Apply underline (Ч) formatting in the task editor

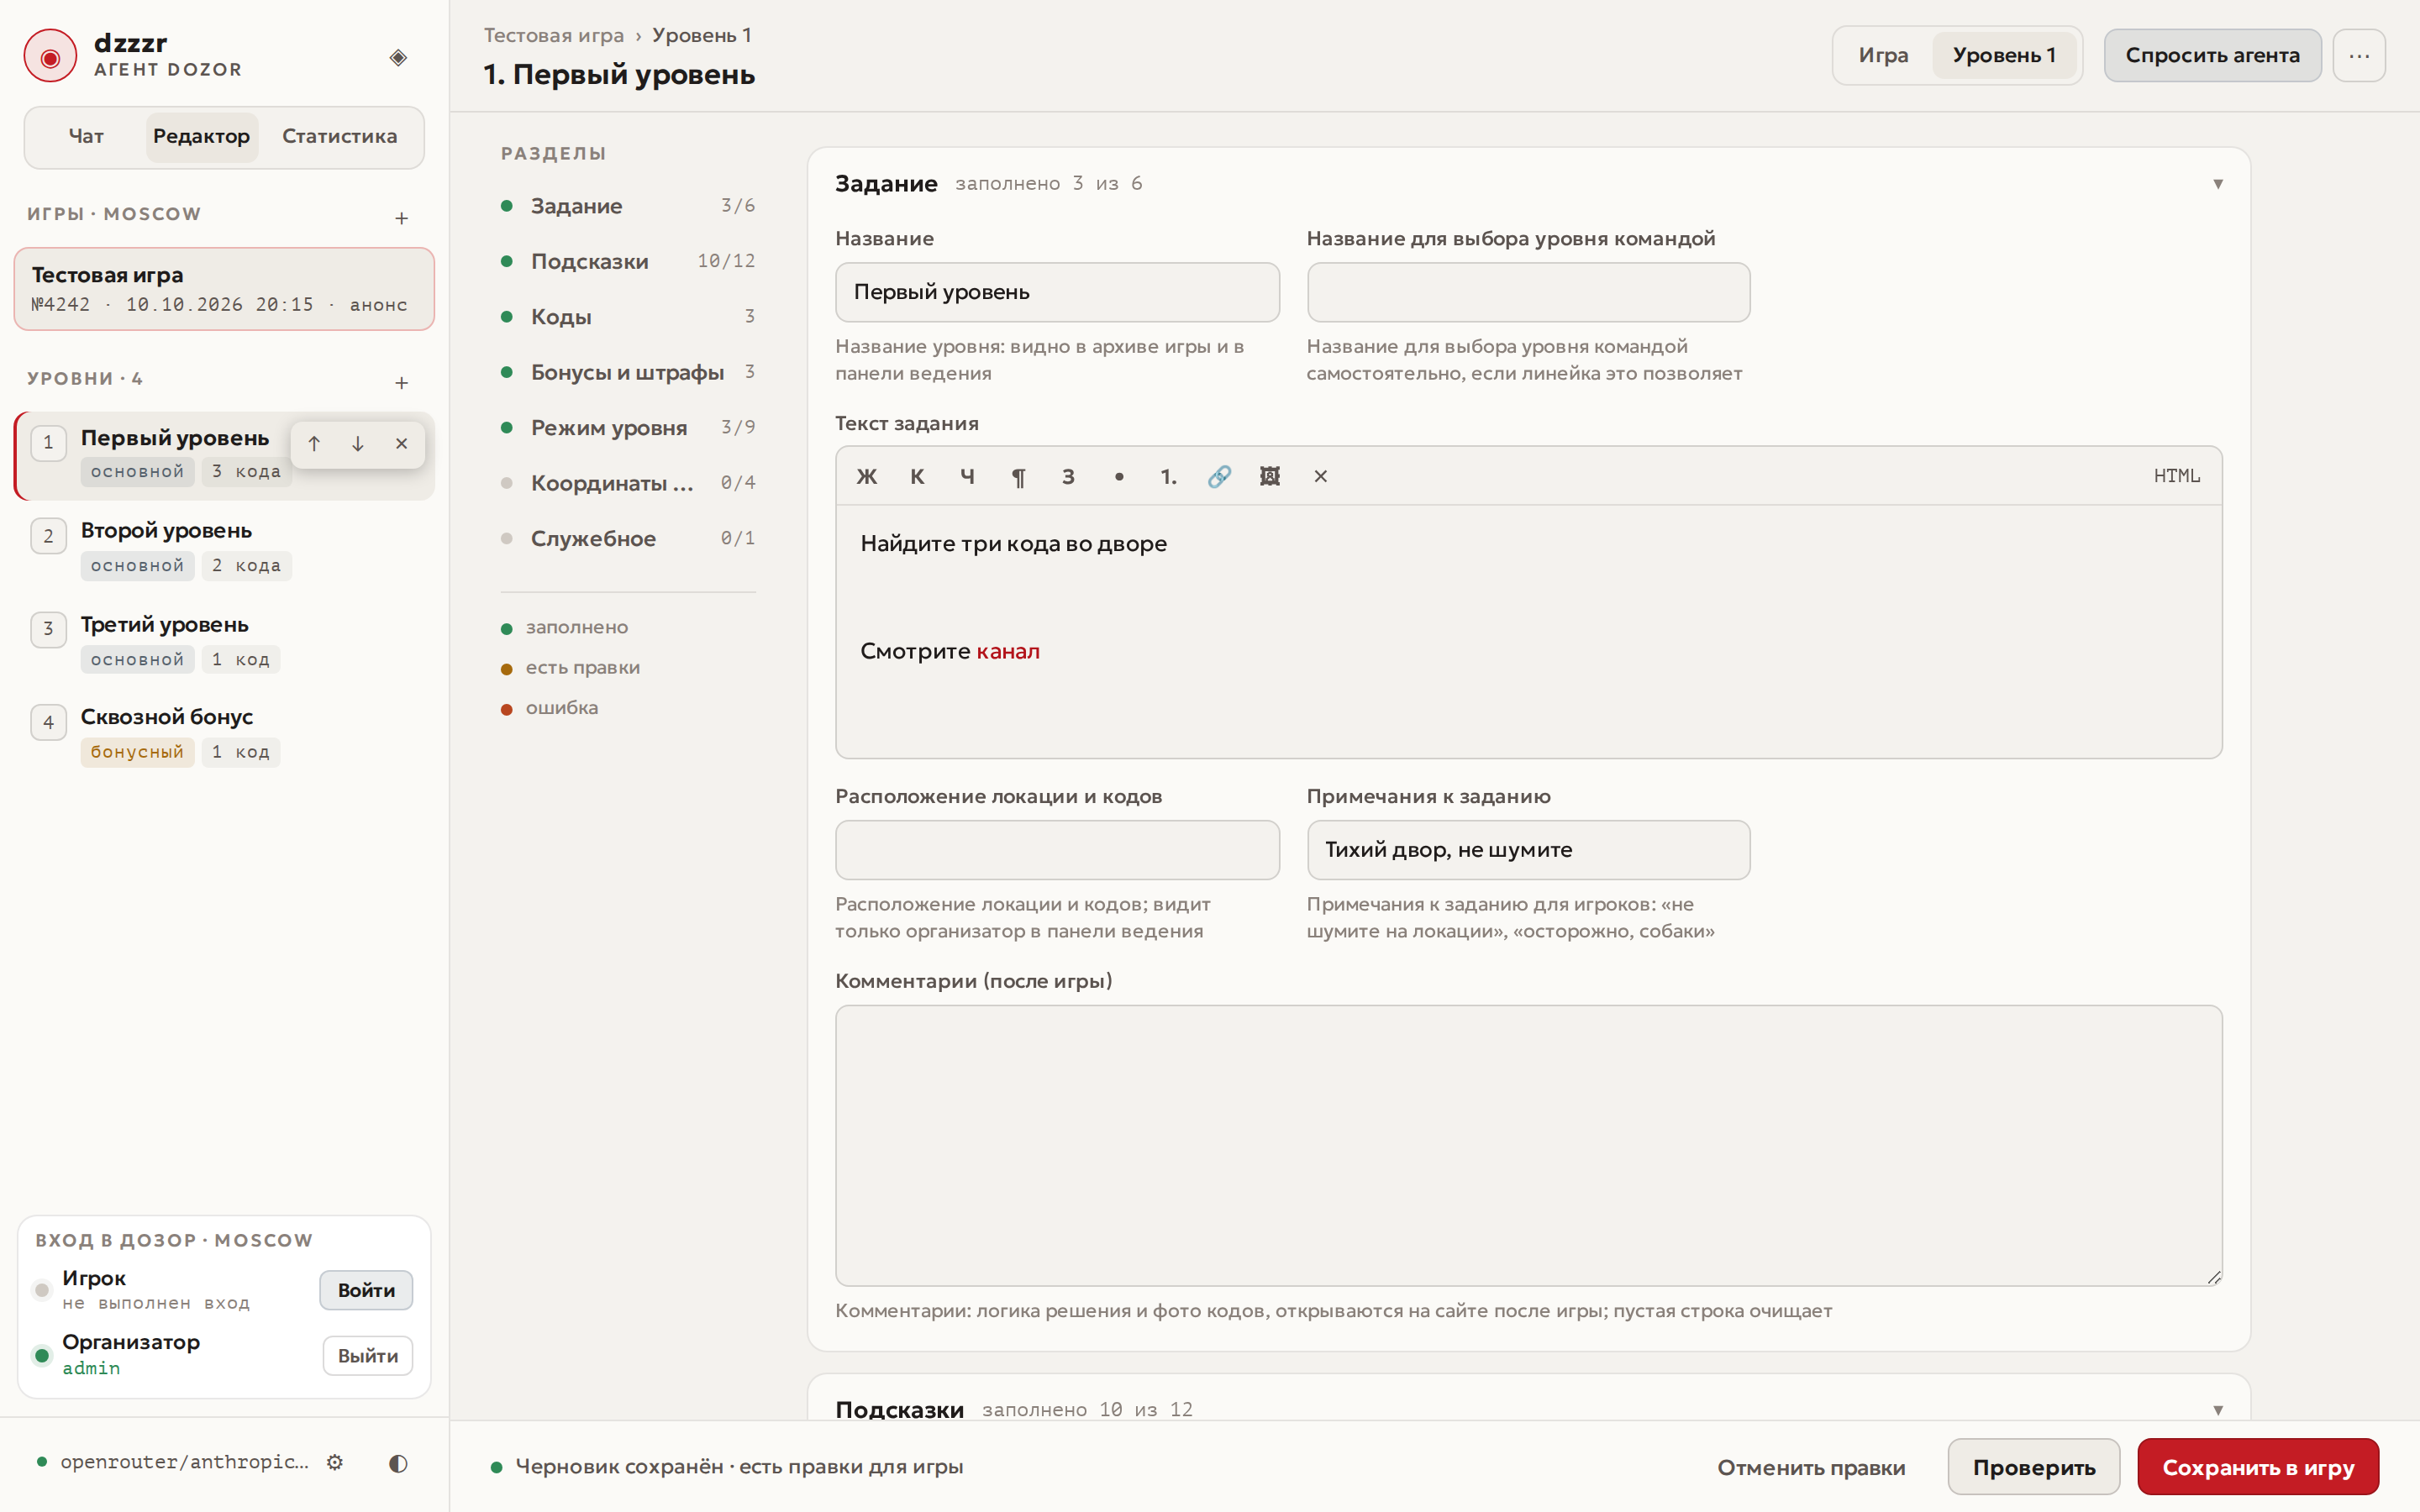967,476
